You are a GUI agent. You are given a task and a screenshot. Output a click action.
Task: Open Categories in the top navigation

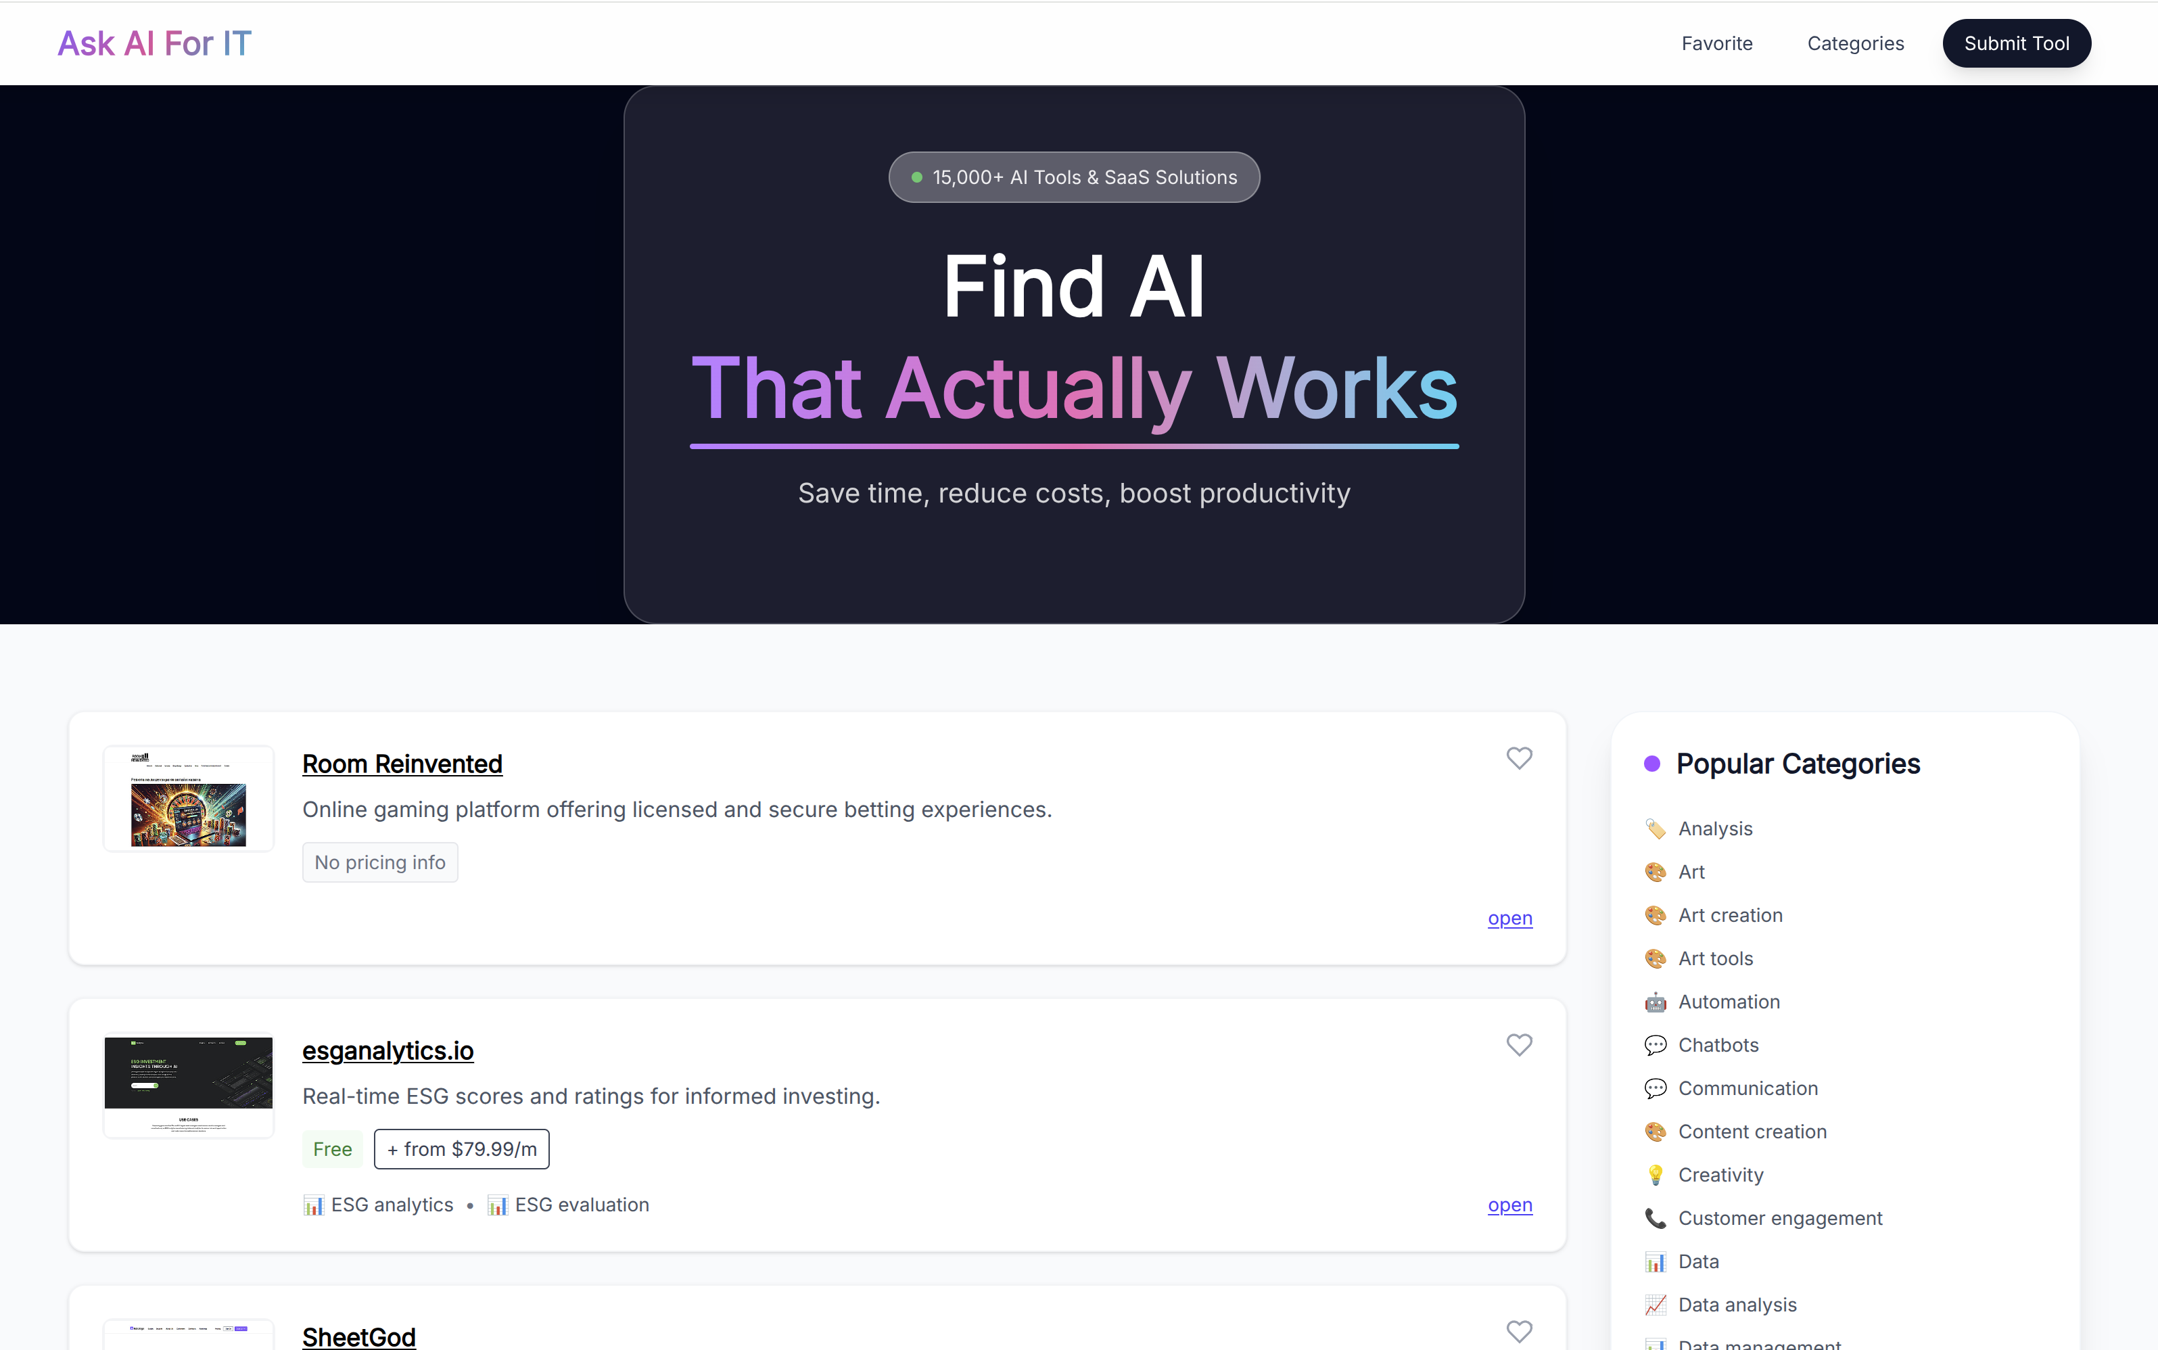click(x=1854, y=43)
